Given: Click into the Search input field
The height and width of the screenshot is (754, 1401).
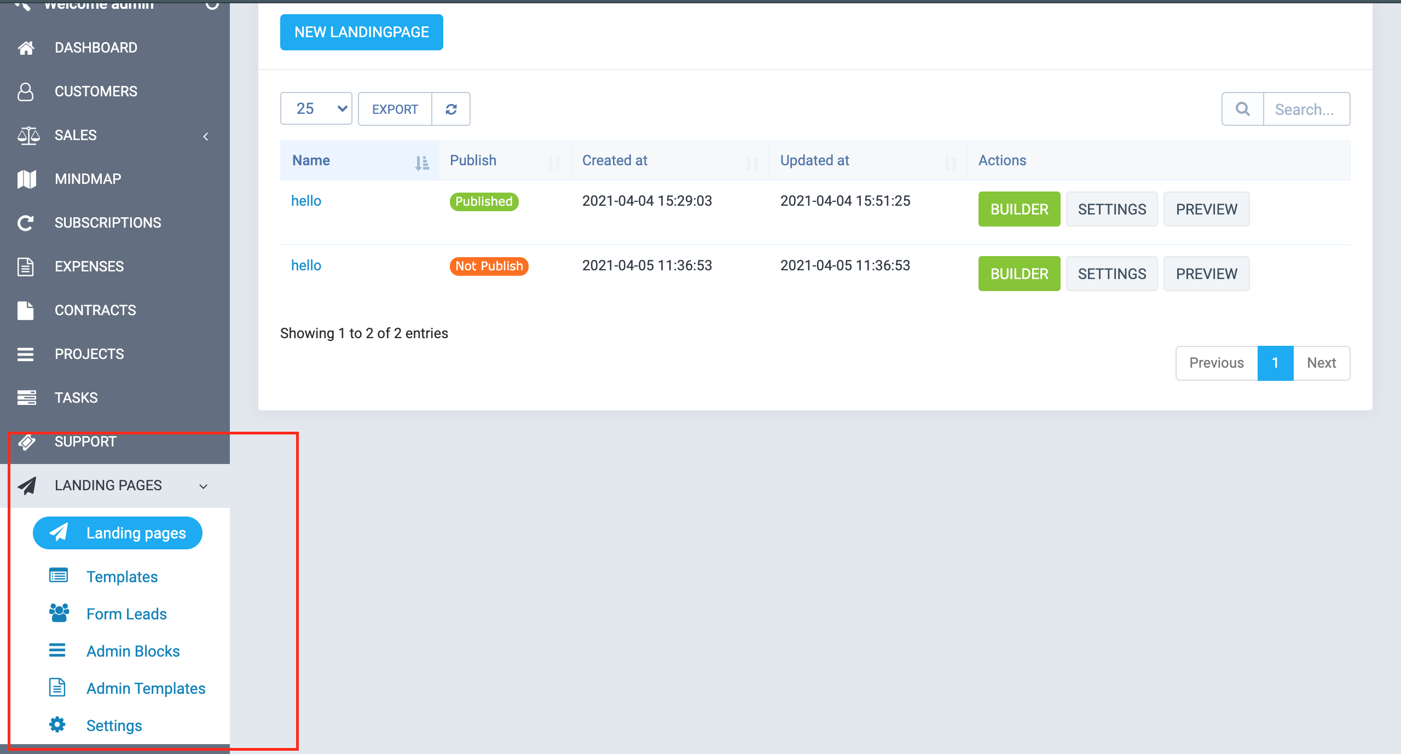Looking at the screenshot, I should pyautogui.click(x=1306, y=109).
